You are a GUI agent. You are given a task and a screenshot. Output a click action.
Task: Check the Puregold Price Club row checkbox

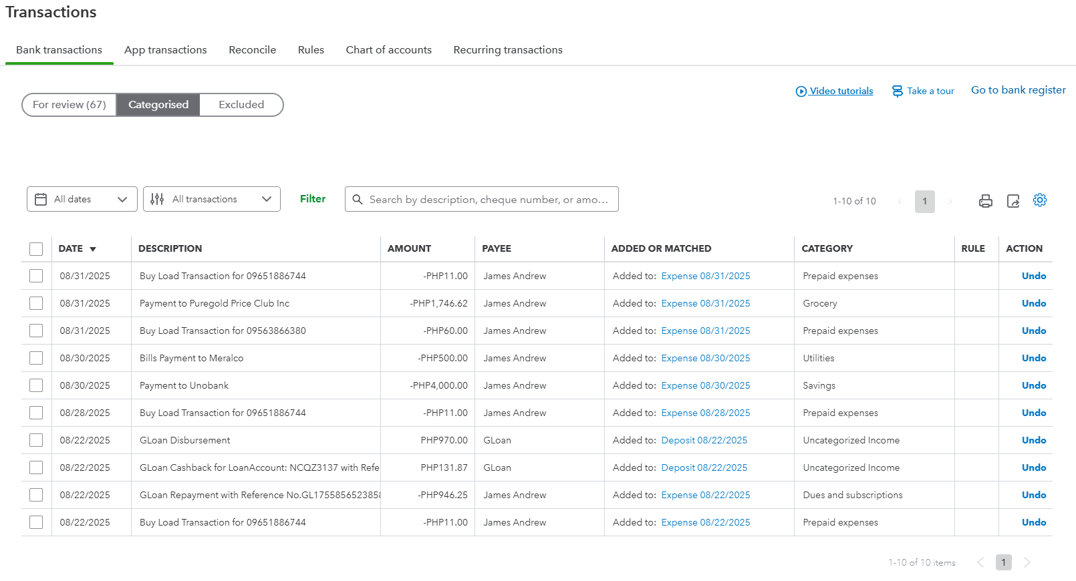point(36,304)
